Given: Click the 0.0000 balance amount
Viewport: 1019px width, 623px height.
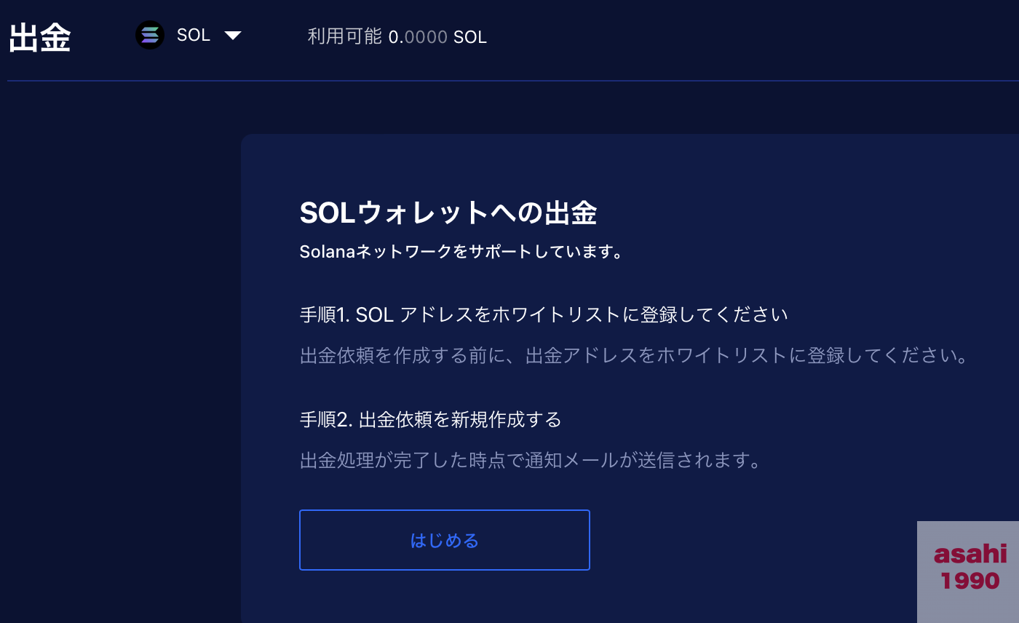Looking at the screenshot, I should coord(418,36).
